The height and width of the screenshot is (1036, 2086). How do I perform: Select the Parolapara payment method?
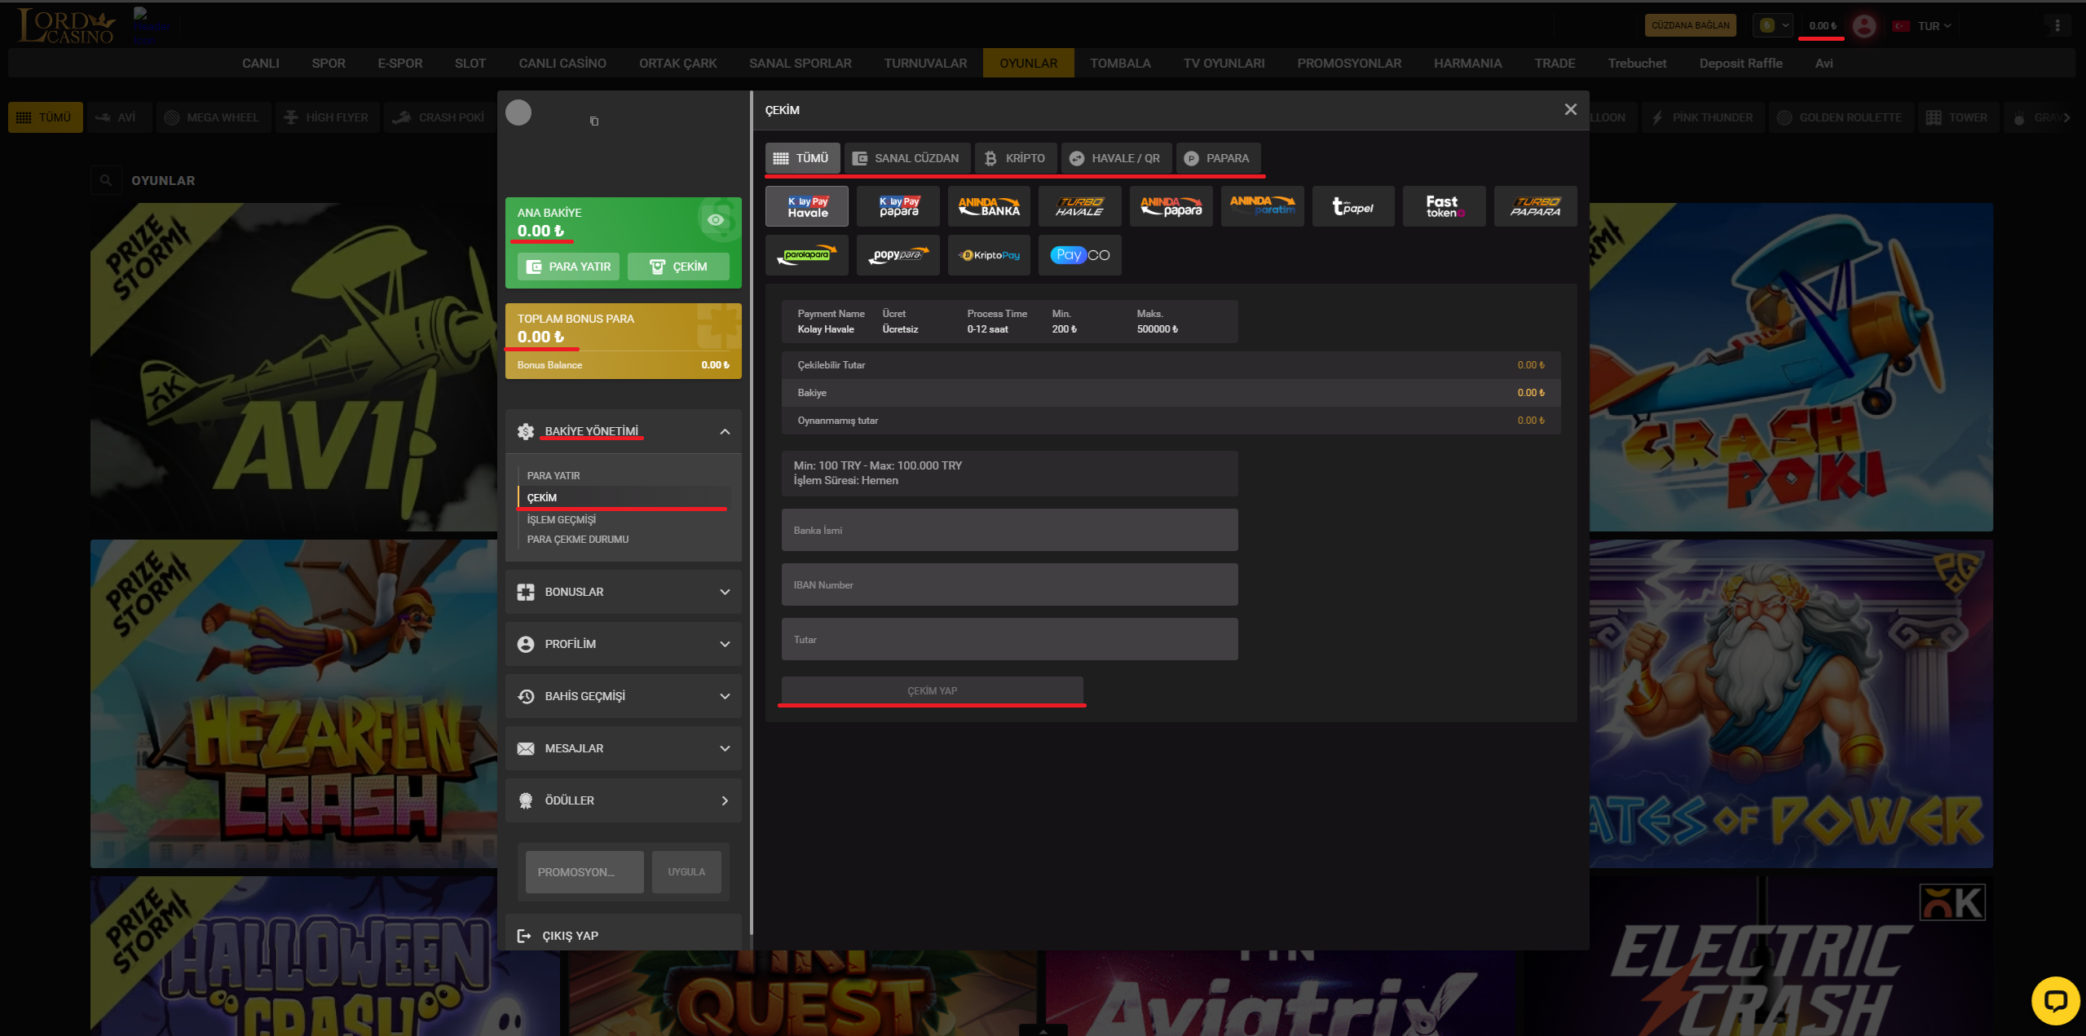click(806, 255)
